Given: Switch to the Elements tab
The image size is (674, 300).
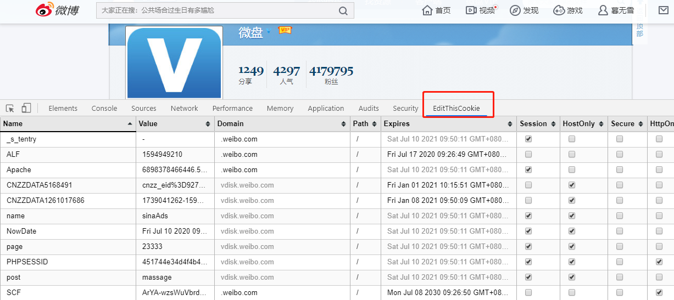Looking at the screenshot, I should point(63,108).
